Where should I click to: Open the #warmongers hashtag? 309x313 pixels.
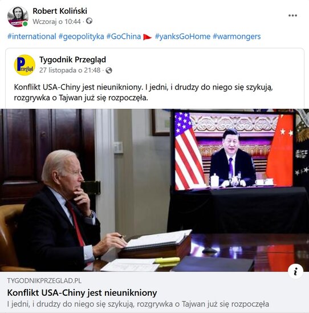tap(237, 36)
